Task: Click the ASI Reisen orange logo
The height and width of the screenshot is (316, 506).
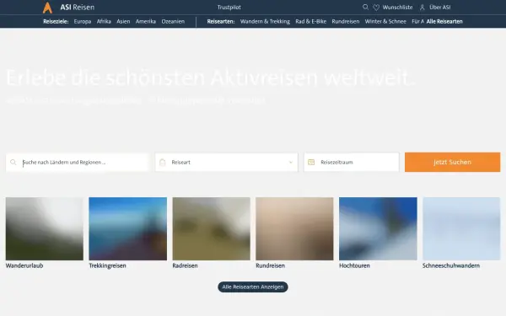Action: [47, 8]
